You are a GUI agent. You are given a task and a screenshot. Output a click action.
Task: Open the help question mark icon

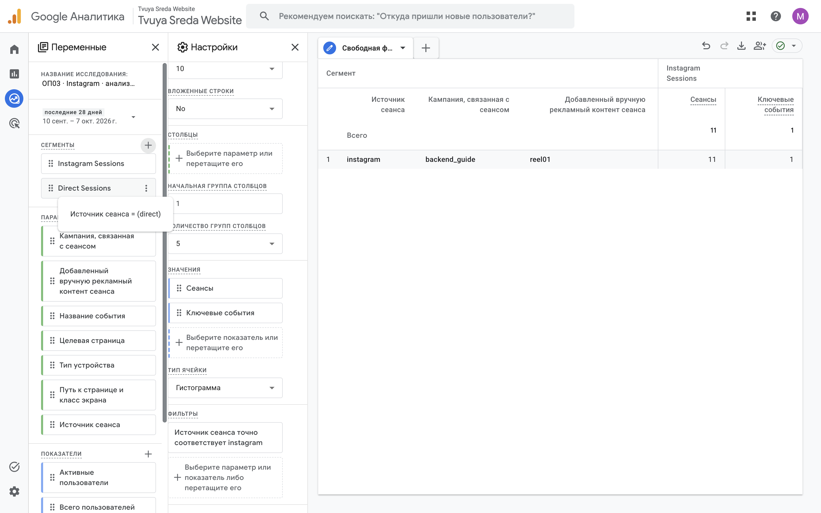pyautogui.click(x=776, y=16)
